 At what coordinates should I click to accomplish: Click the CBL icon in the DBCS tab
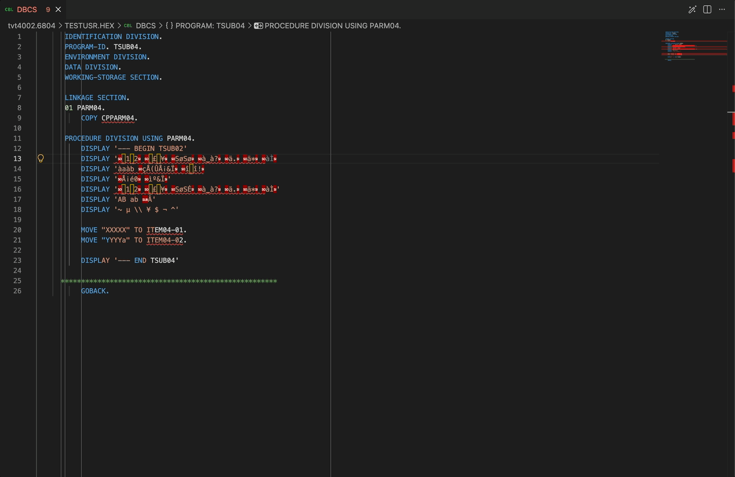tap(9, 10)
